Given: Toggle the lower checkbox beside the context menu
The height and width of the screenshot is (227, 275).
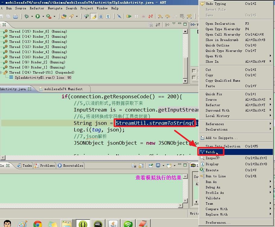Looking at the screenshot, I should pos(194,78).
